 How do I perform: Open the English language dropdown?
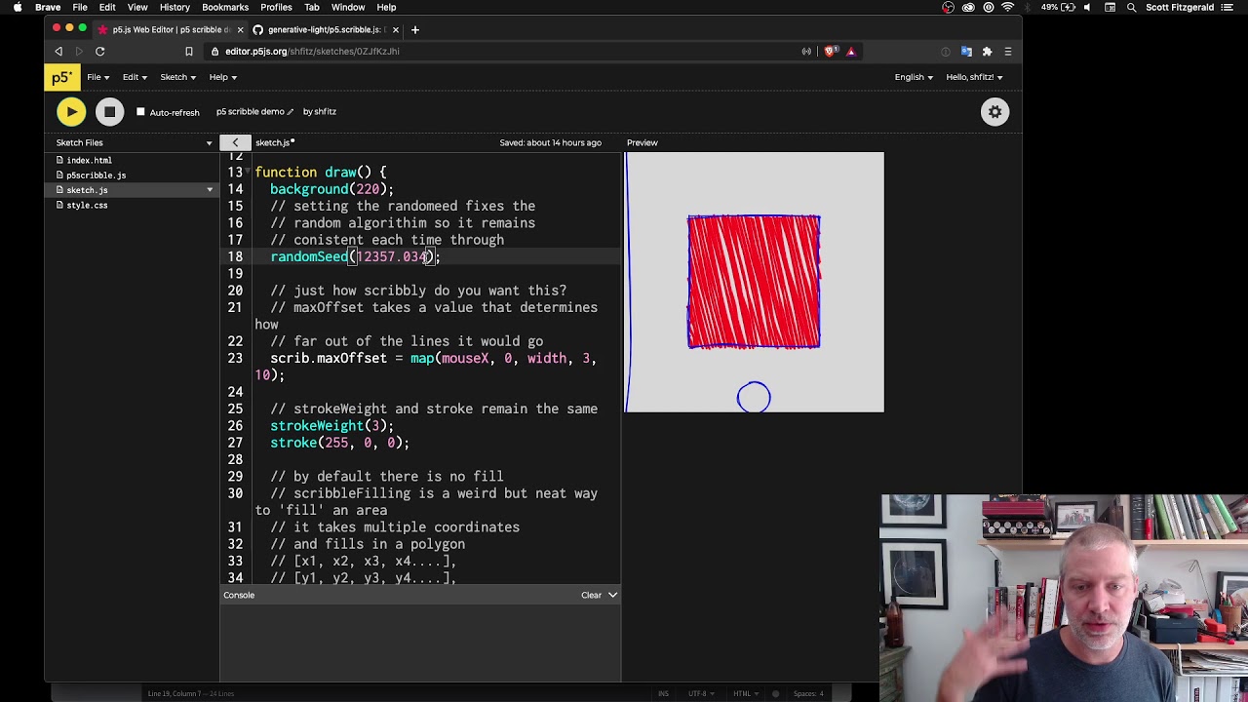pyautogui.click(x=914, y=77)
